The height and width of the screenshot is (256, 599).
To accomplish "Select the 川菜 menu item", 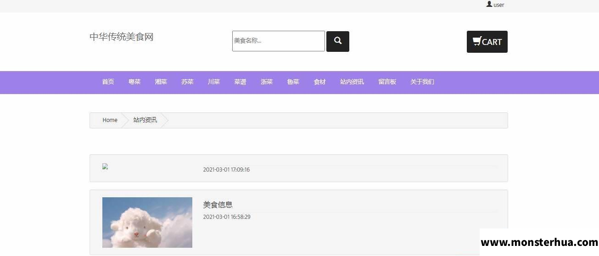I will pos(214,82).
